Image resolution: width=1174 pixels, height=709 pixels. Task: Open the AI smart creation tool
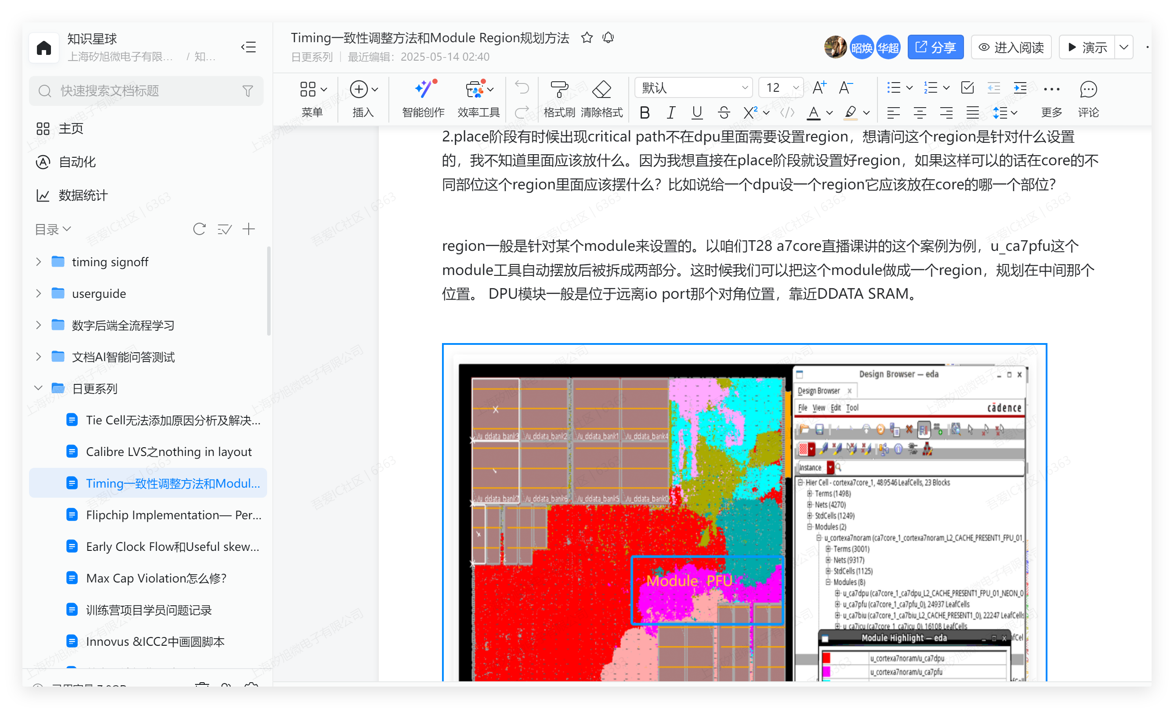coord(423,90)
